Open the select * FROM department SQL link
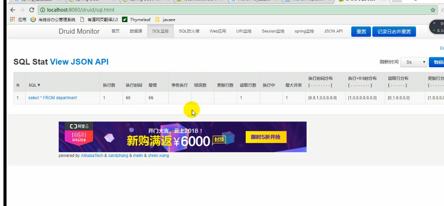444x206 pixels. click(53, 98)
